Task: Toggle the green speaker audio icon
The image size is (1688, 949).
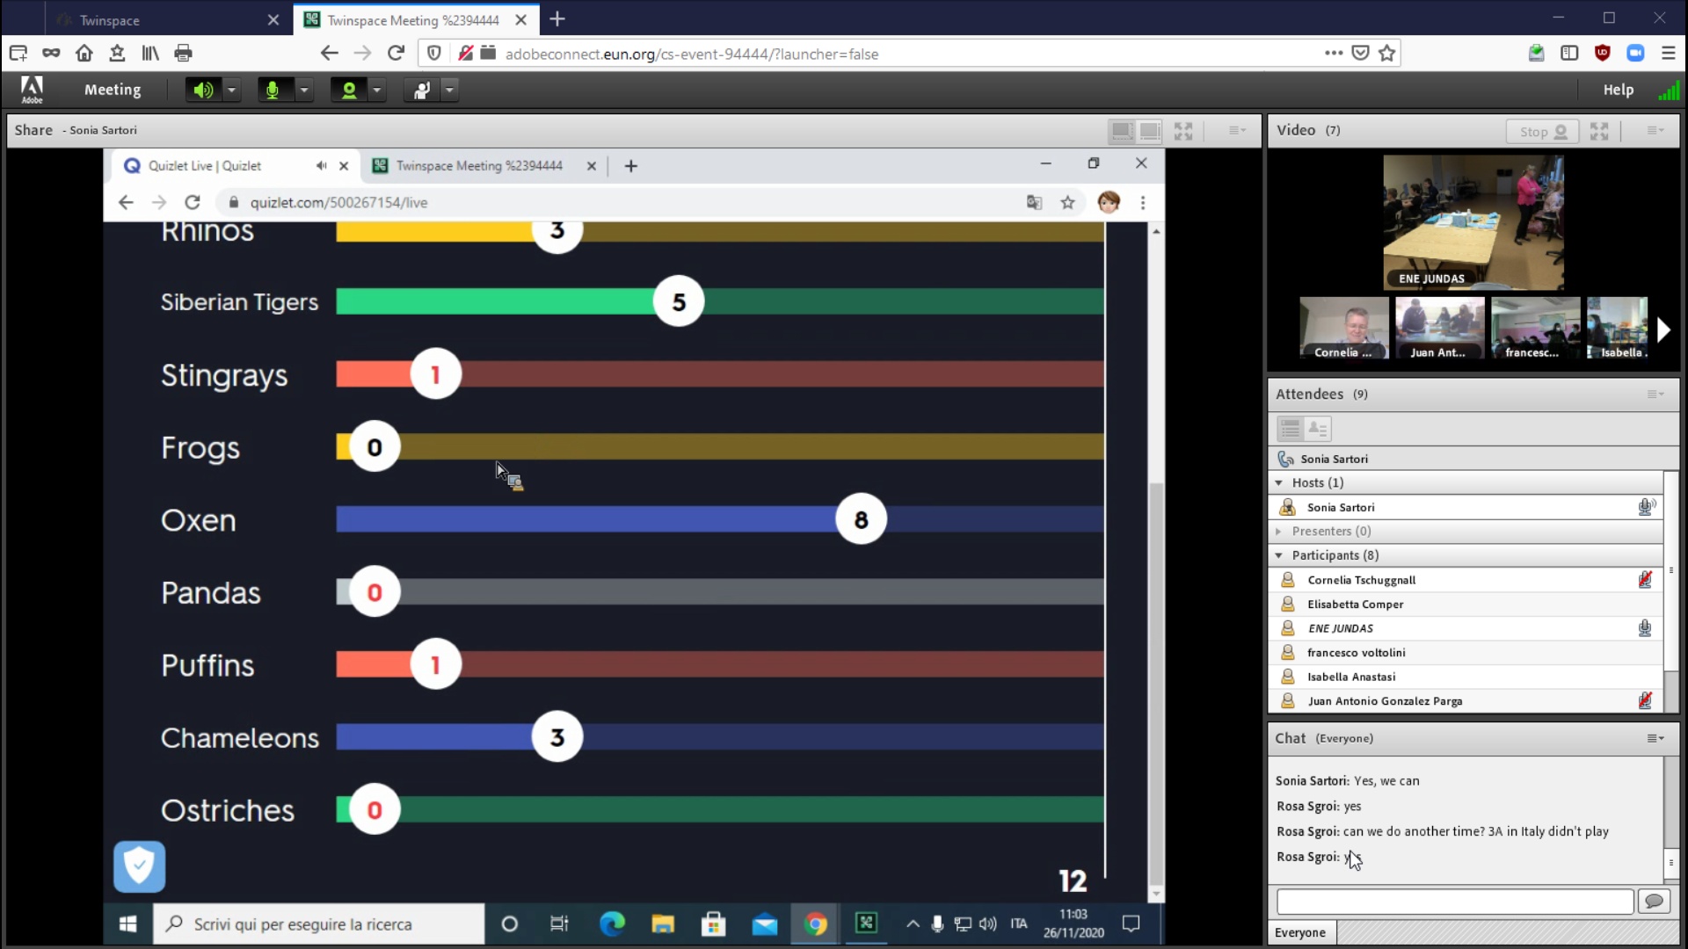Action: pyautogui.click(x=203, y=90)
